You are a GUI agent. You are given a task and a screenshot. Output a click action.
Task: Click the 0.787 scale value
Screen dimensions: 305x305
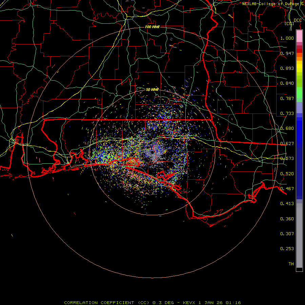287,98
